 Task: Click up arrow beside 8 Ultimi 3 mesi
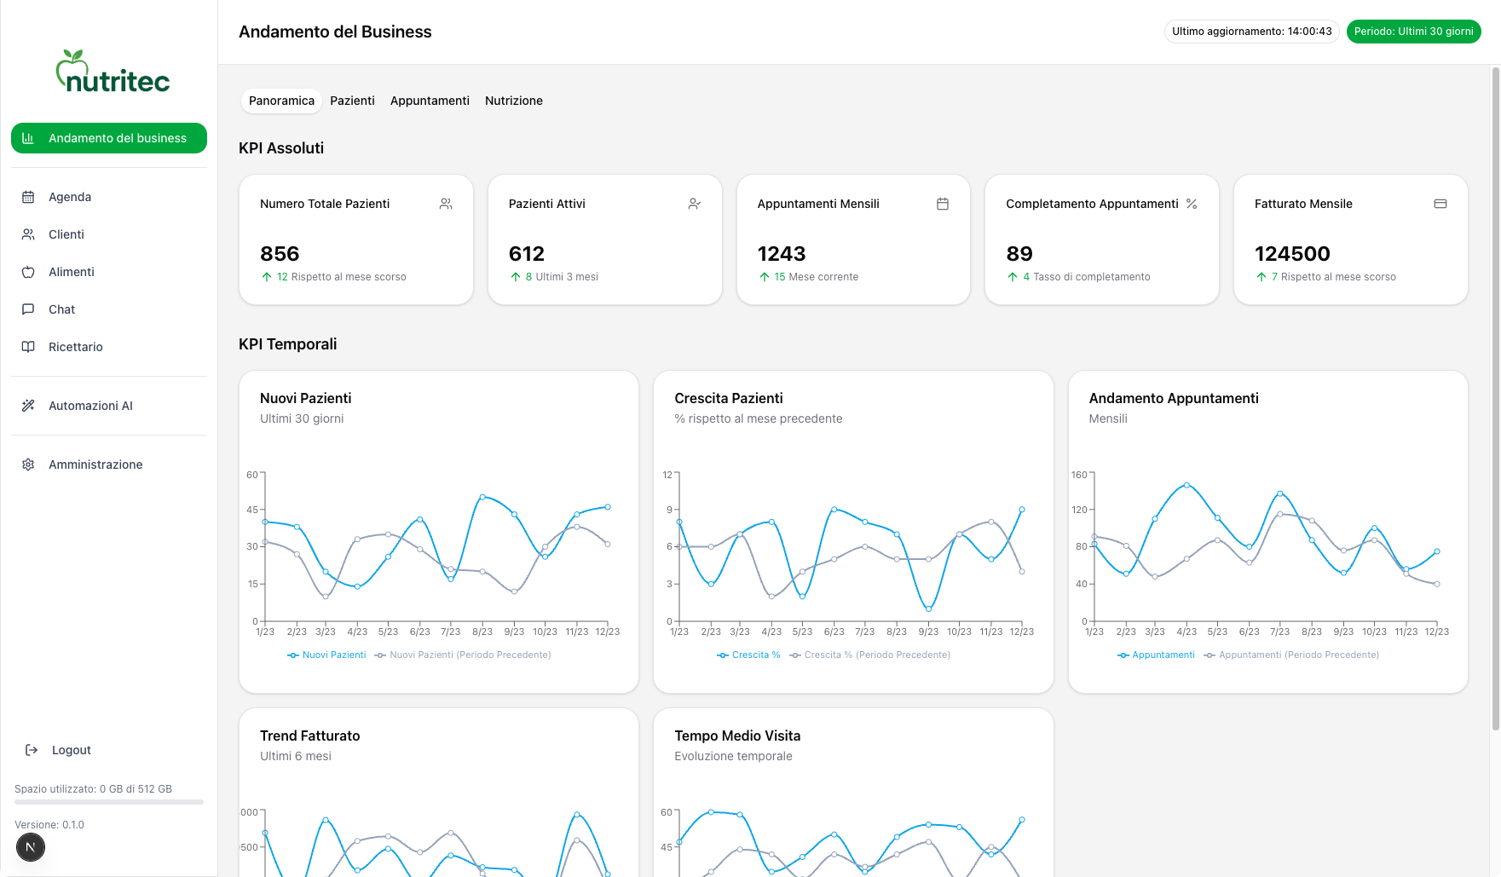516,277
